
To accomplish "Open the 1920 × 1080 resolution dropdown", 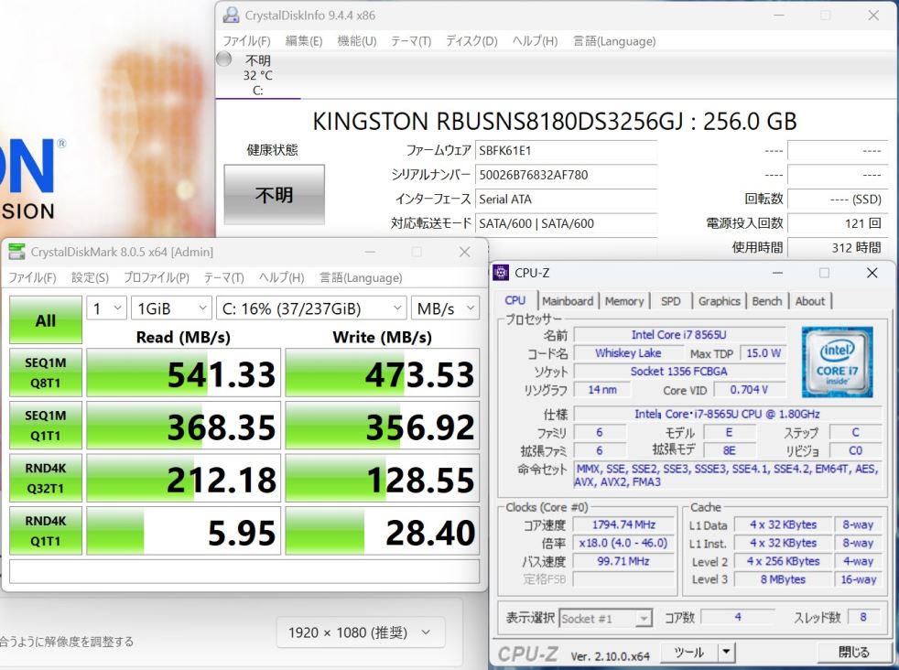I will click(x=360, y=632).
